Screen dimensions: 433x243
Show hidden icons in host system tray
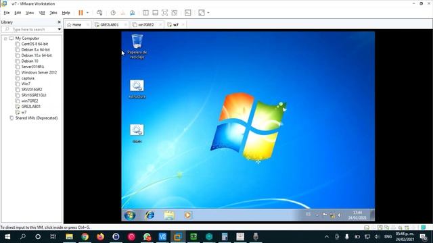(x=327, y=237)
